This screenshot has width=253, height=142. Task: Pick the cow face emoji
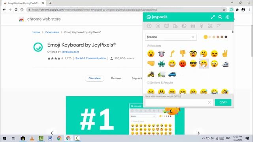162,54
